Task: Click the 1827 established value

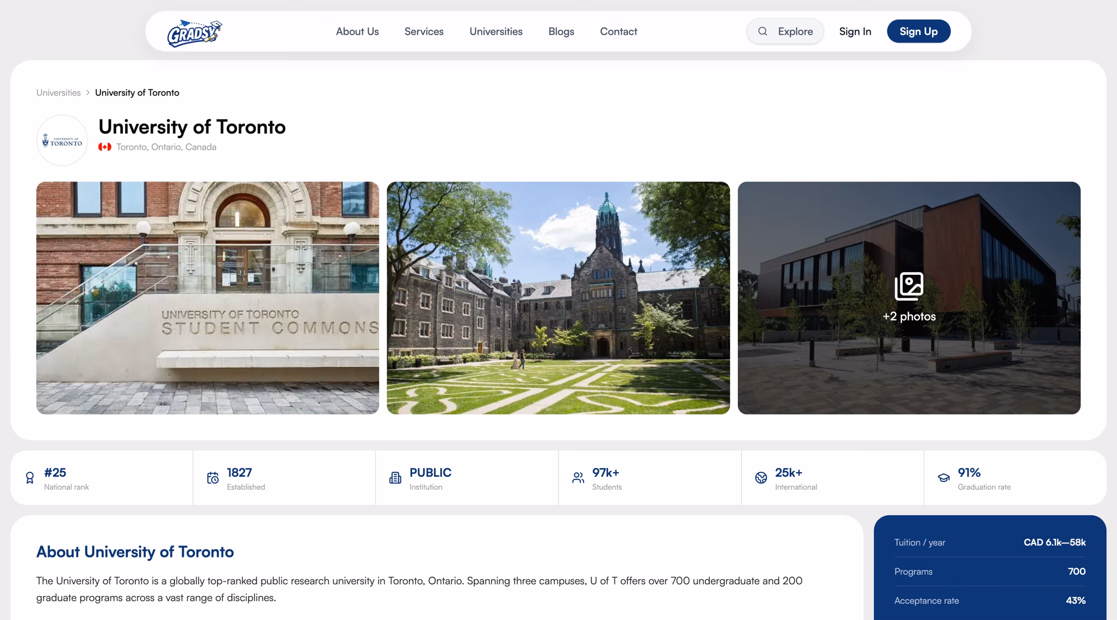Action: point(239,473)
